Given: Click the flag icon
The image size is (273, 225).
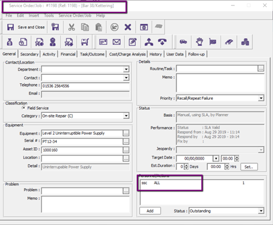Looking at the screenshot, I should pos(213,42).
